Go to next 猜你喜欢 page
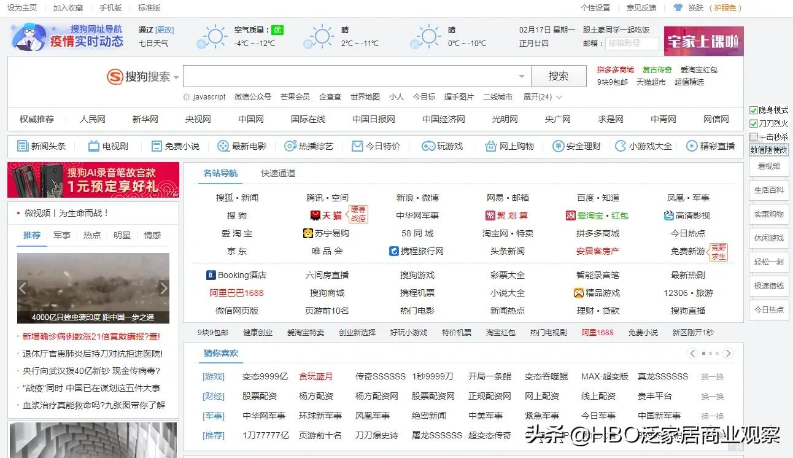The image size is (793, 458). coord(728,353)
